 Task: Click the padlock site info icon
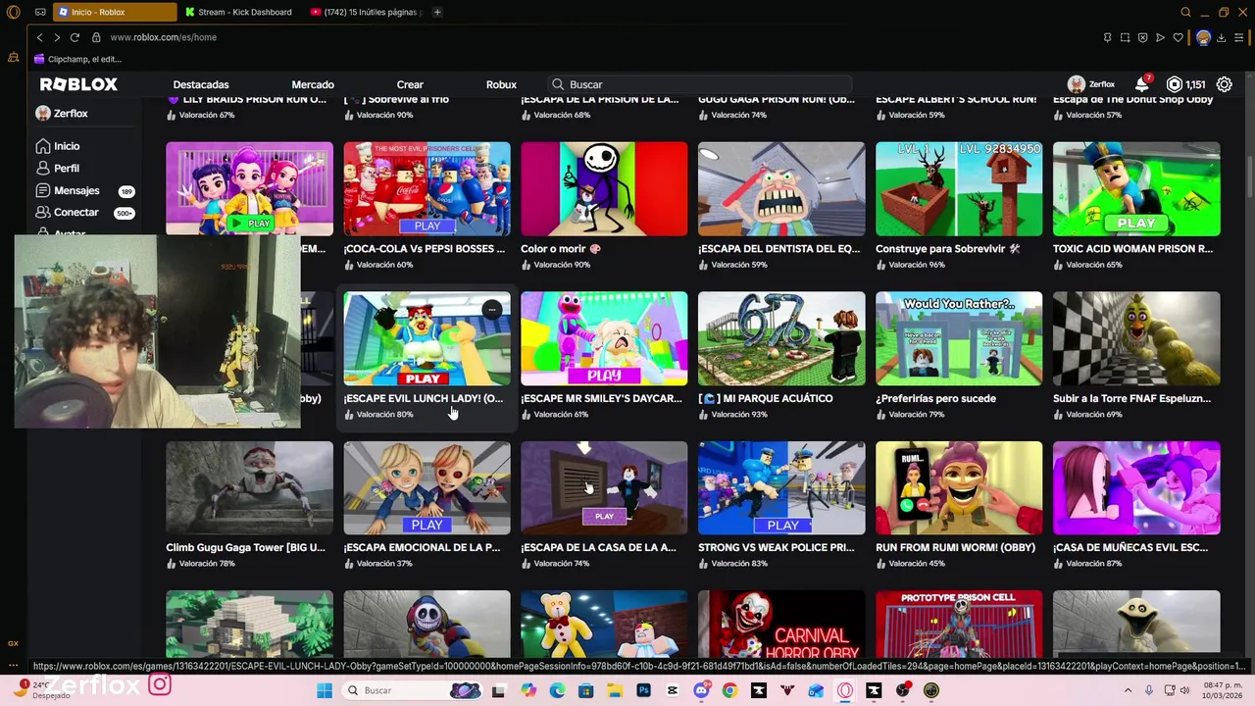click(96, 37)
